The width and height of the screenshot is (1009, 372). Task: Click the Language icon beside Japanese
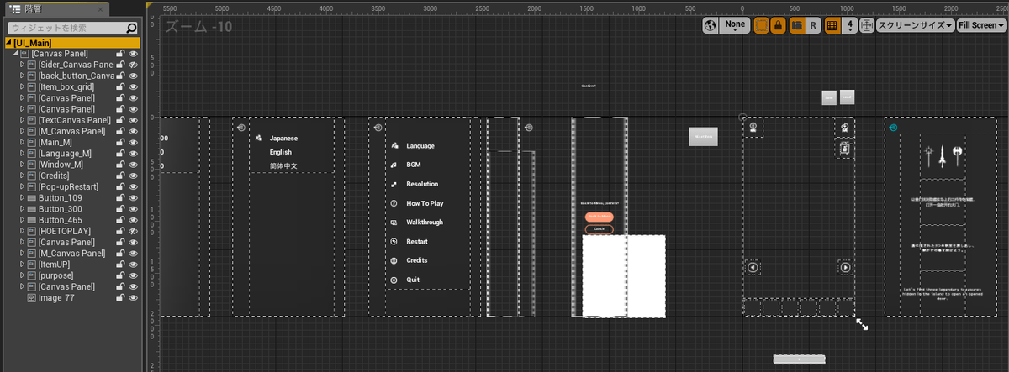[259, 138]
